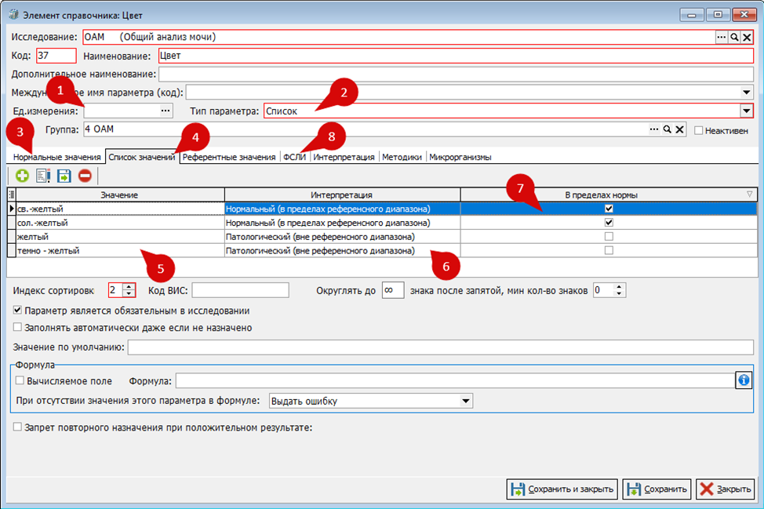Click the red delete value icon
Image resolution: width=764 pixels, height=509 pixels.
85,176
